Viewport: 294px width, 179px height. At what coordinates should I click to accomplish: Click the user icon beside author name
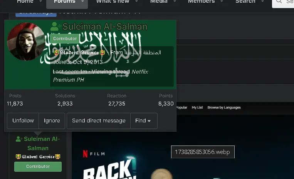point(19,139)
